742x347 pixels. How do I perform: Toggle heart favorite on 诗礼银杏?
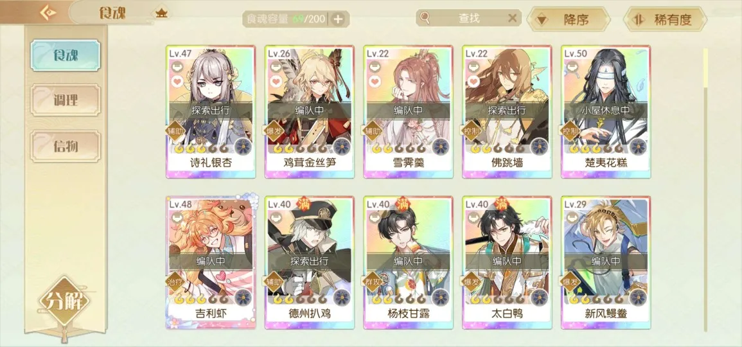pyautogui.click(x=177, y=82)
